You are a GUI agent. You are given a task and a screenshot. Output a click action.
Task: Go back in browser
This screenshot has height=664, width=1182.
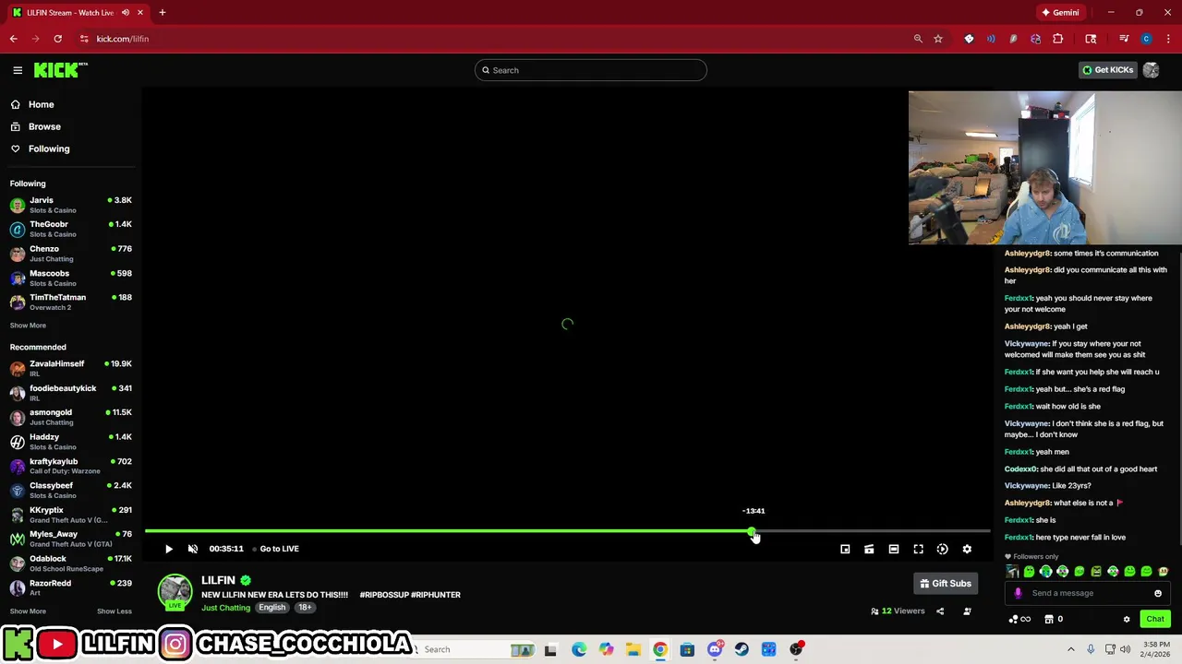pyautogui.click(x=14, y=39)
